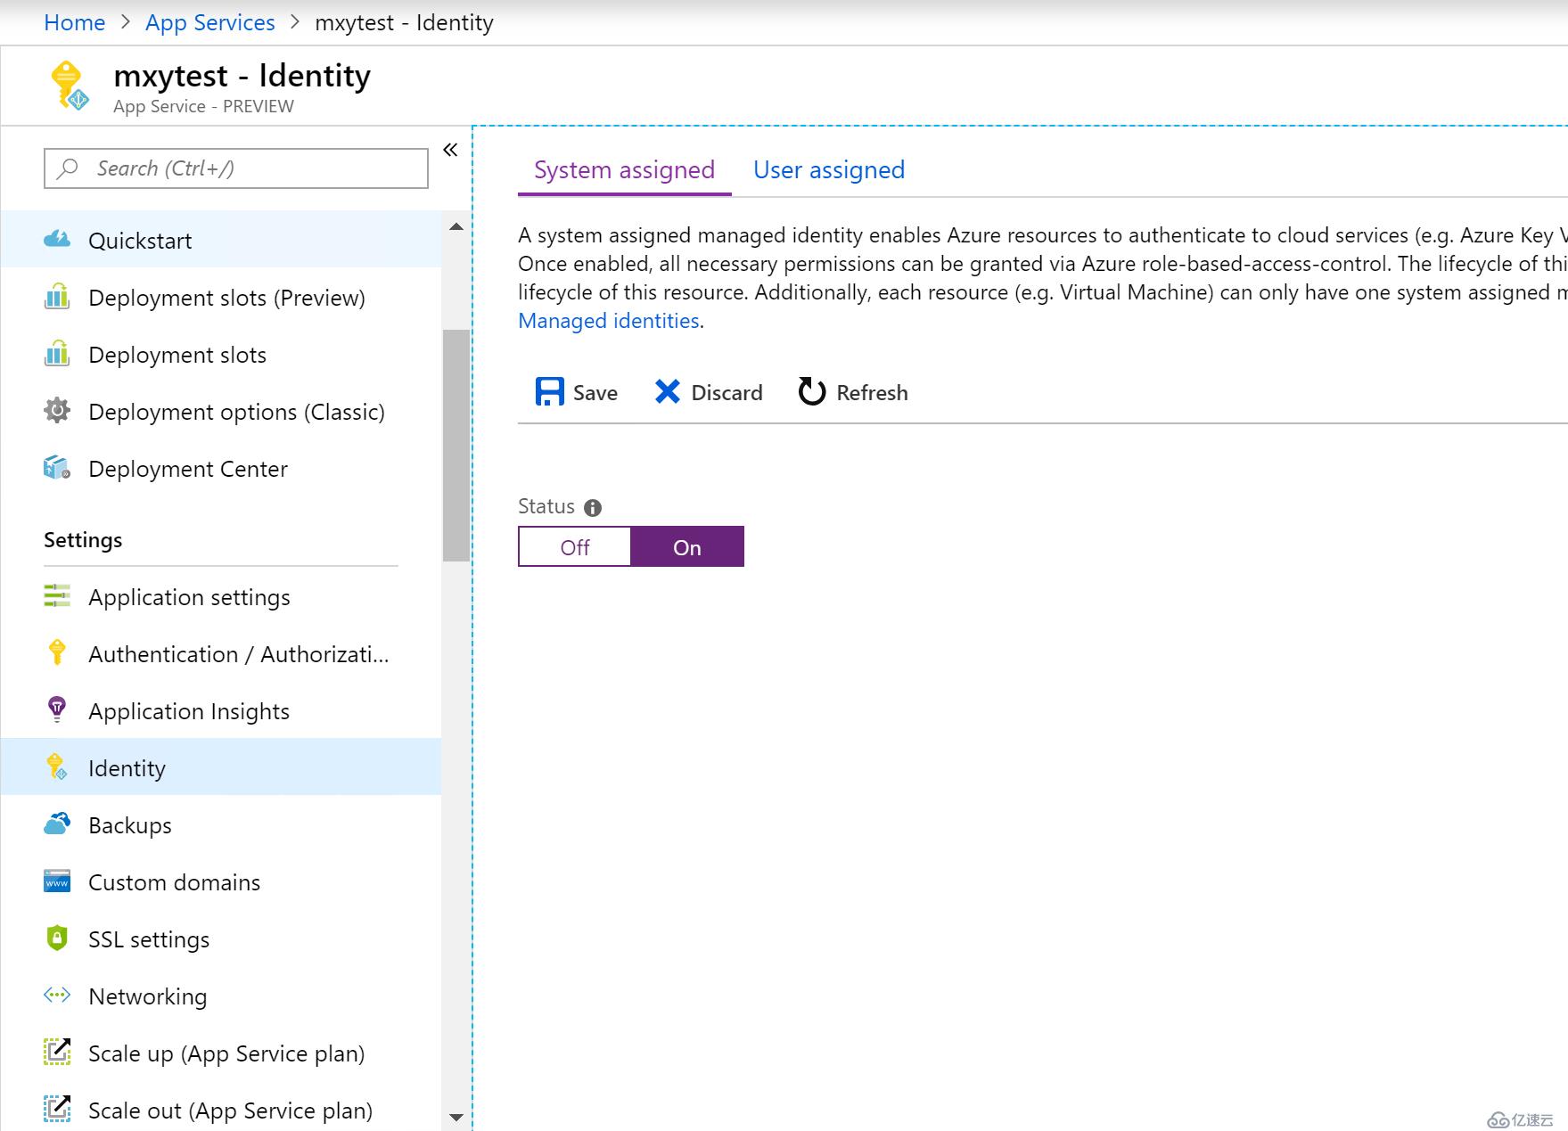1568x1131 pixels.
Task: Click the mxytest - Identity breadcrumb text
Action: (404, 22)
